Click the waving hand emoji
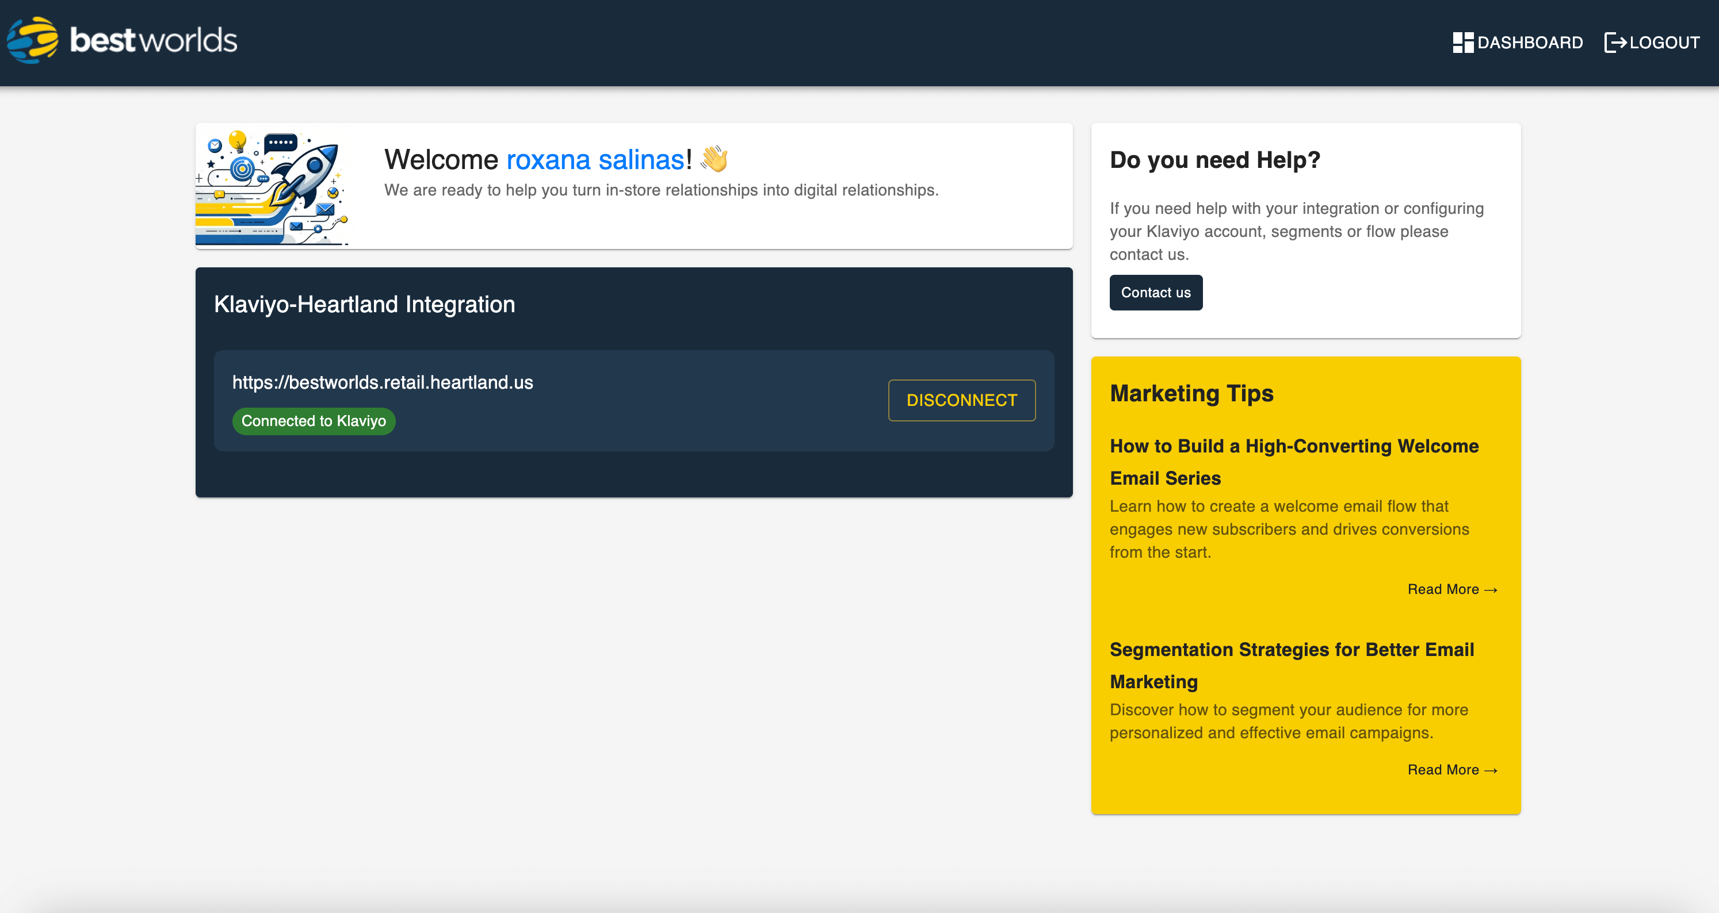Image resolution: width=1719 pixels, height=913 pixels. coord(715,159)
